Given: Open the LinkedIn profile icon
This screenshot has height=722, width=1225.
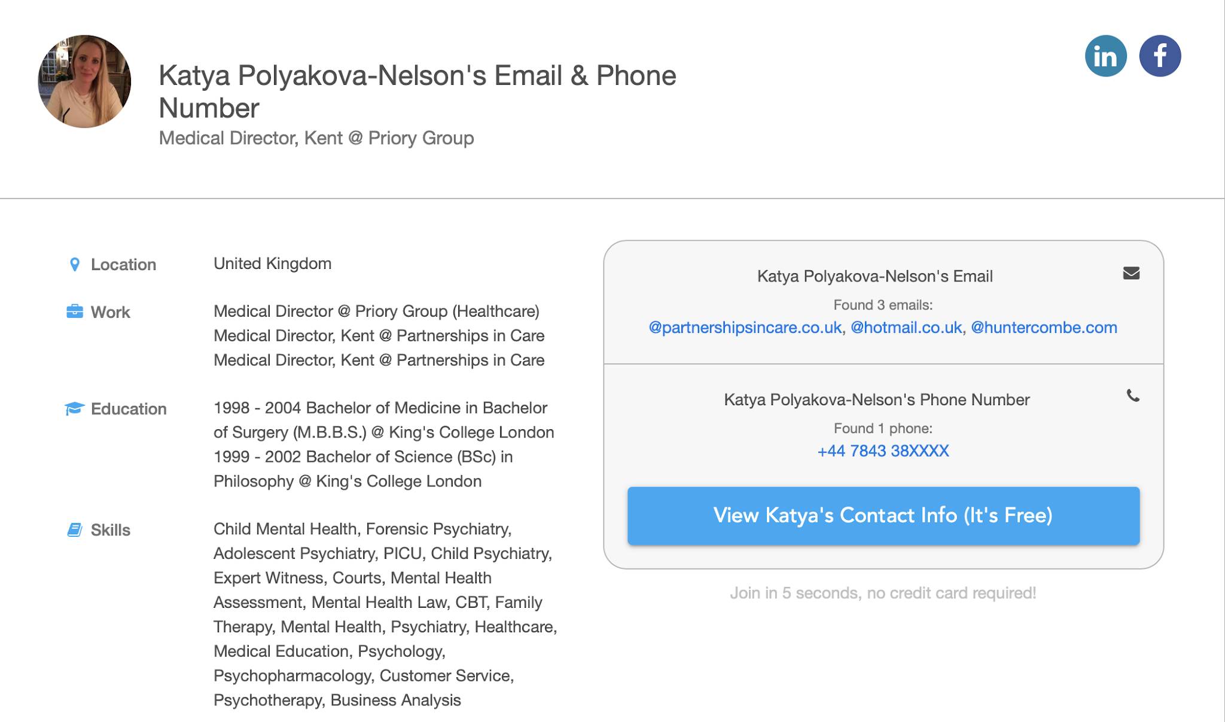Looking at the screenshot, I should (1105, 56).
